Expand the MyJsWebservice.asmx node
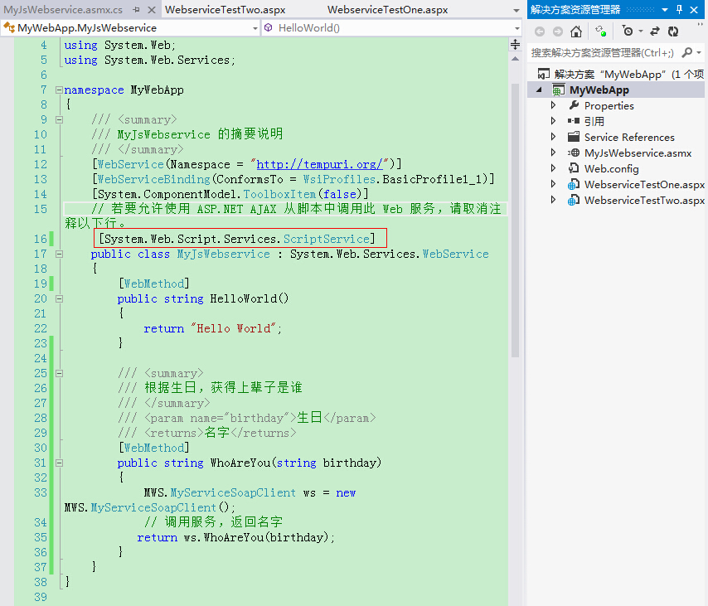708x606 pixels. (x=554, y=153)
